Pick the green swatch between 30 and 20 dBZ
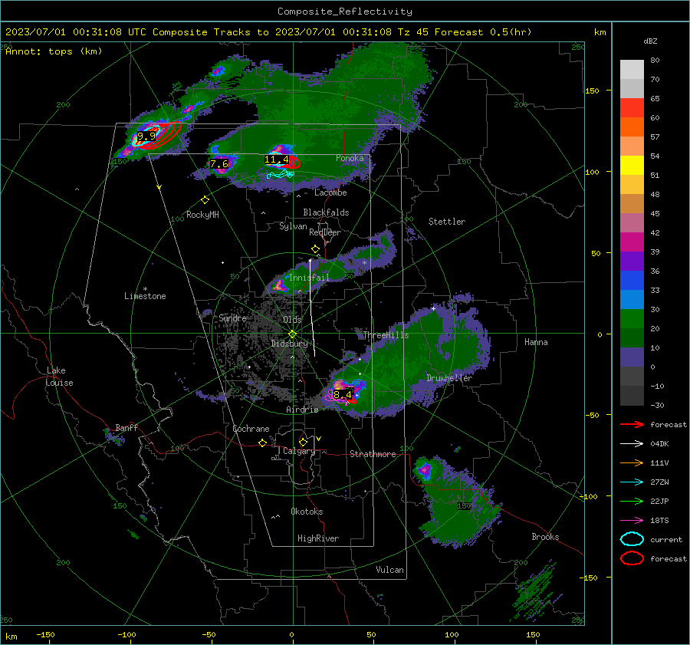The height and width of the screenshot is (645, 690). [x=632, y=319]
